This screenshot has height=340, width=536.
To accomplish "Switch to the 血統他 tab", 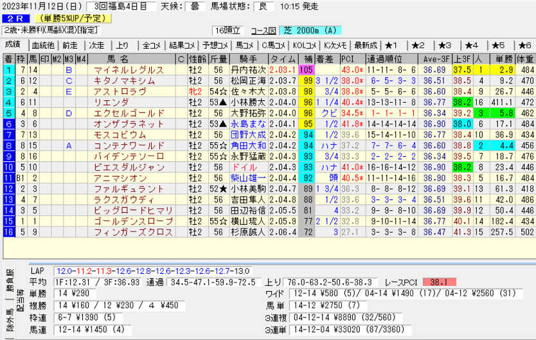I will [42, 45].
